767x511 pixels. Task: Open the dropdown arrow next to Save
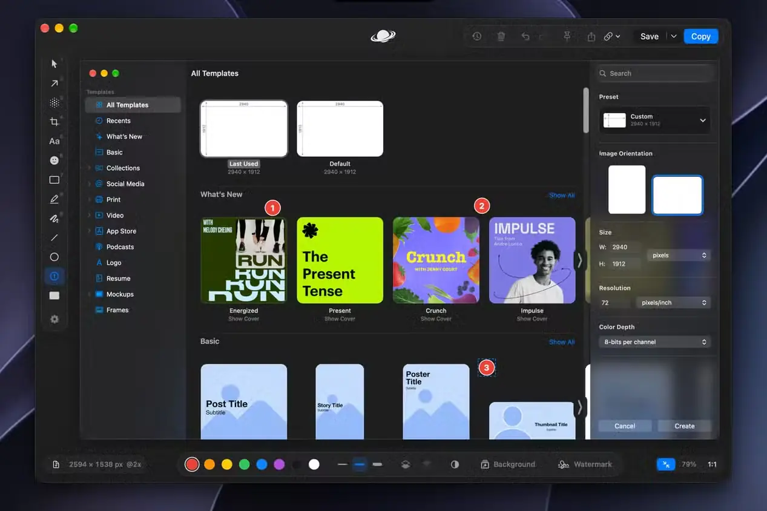tap(673, 36)
